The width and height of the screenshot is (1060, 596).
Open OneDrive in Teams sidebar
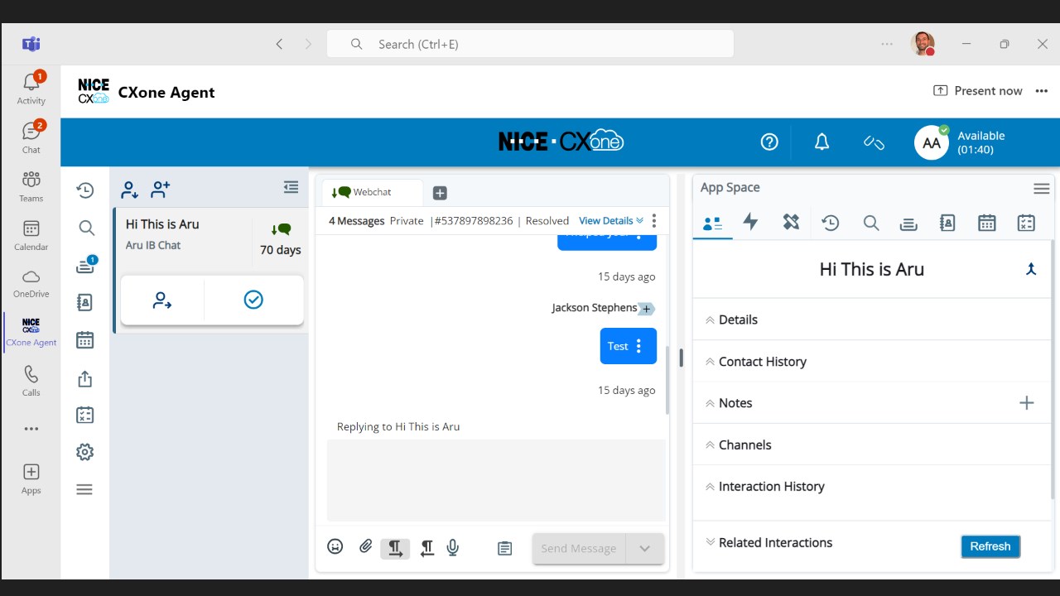(31, 283)
